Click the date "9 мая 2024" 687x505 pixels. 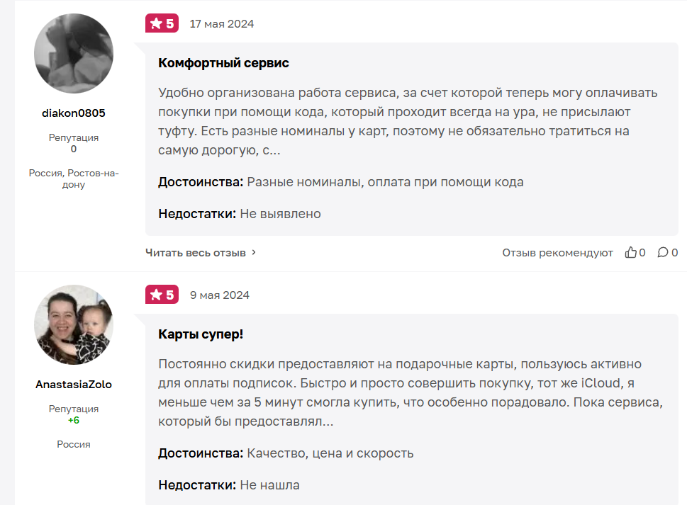coord(219,295)
